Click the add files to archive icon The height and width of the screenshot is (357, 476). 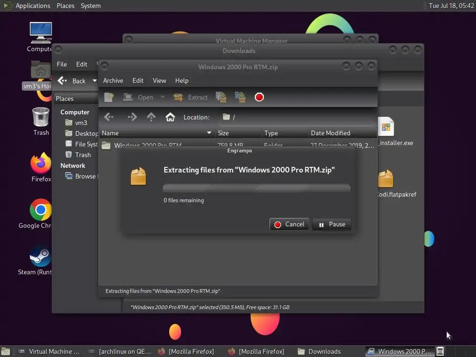pos(221,97)
